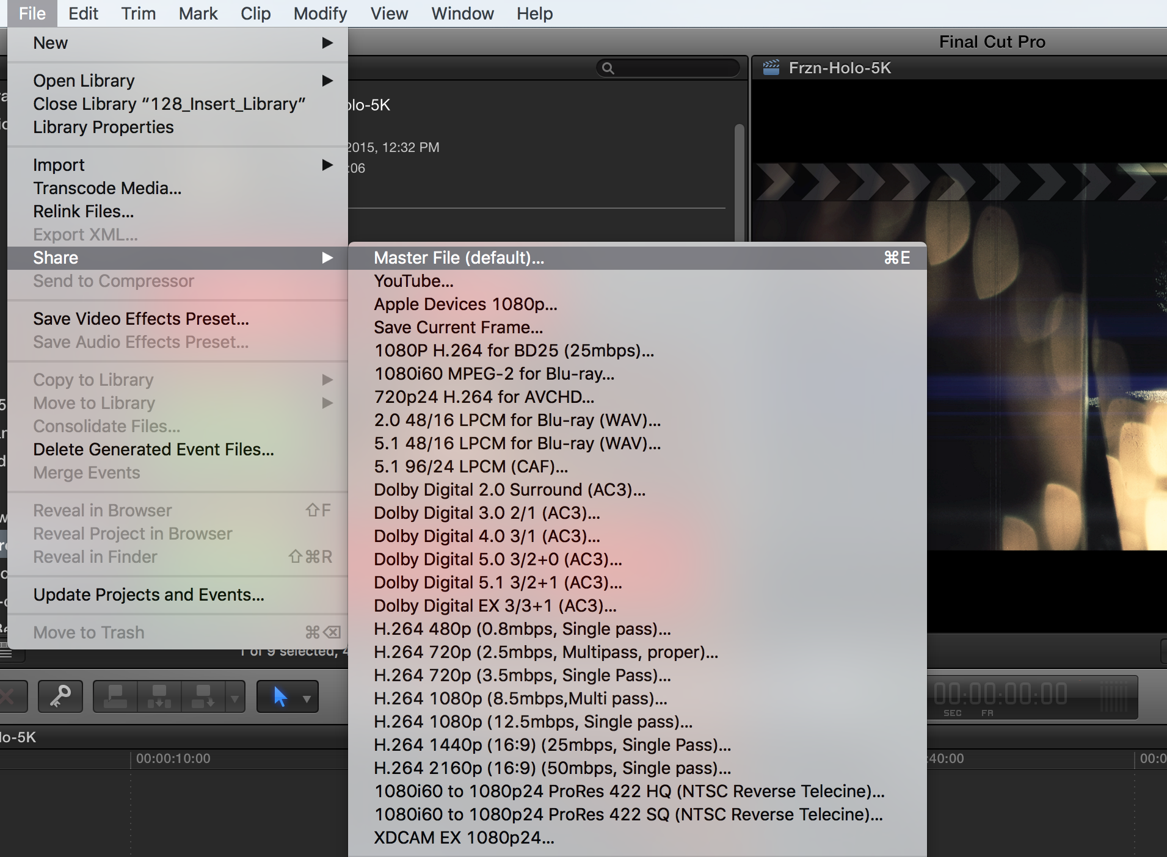Choose Dolby Digital 5.0 3/2+0 (AC3)...
The height and width of the screenshot is (857, 1167).
(x=638, y=559)
